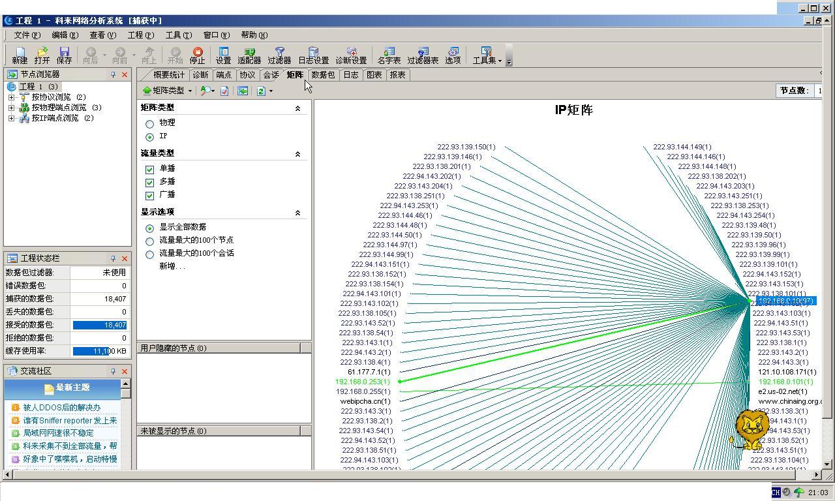This screenshot has height=501, width=835.
Task: Open the 过滤器 (Filter) toolbar icon
Action: (279, 55)
